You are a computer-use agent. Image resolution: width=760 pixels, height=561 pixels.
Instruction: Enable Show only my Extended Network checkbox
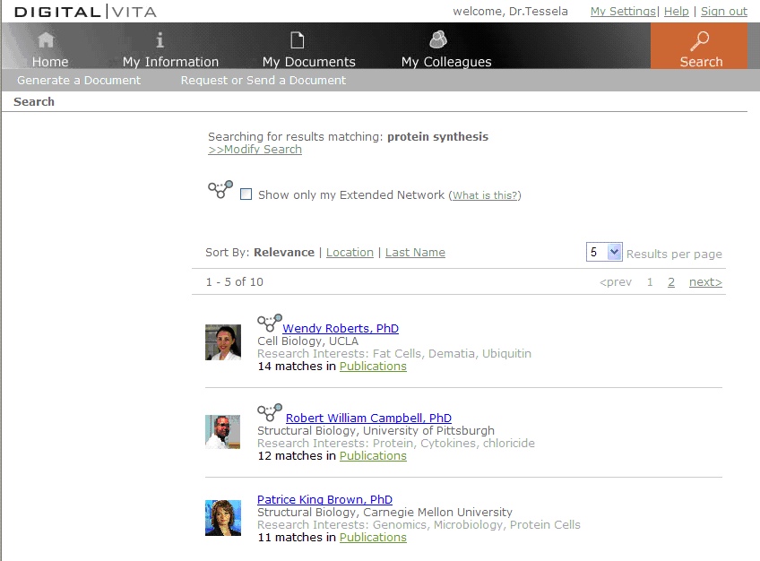pos(246,194)
